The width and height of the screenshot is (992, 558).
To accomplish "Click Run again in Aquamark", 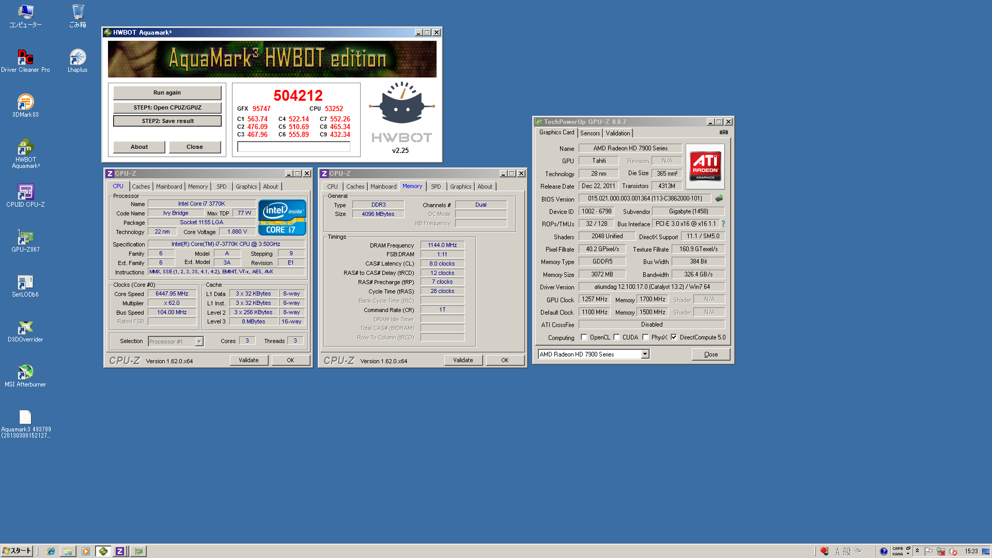I will tap(167, 93).
